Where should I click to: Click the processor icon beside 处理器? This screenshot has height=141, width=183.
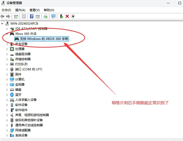pyautogui.click(x=12, y=49)
